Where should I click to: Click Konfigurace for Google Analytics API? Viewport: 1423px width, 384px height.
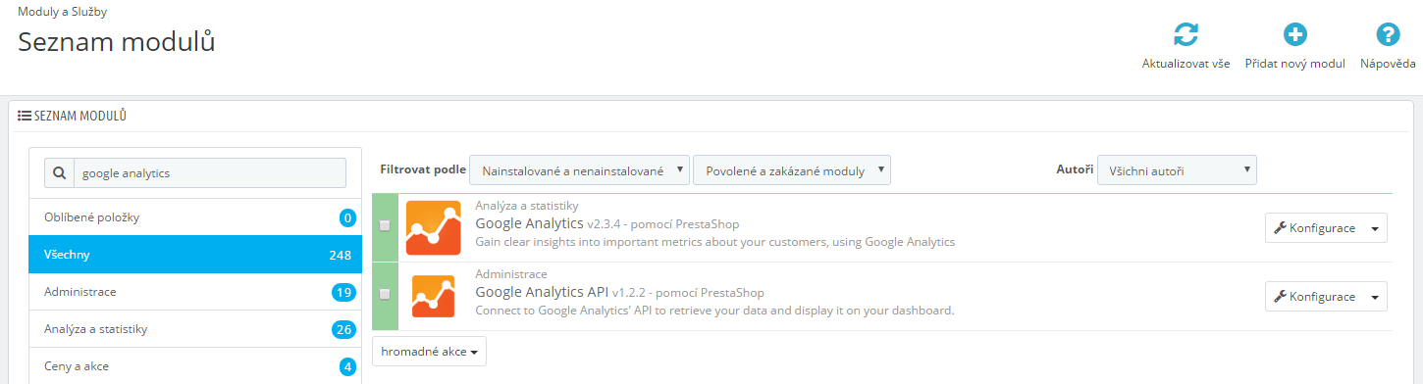(x=1315, y=297)
